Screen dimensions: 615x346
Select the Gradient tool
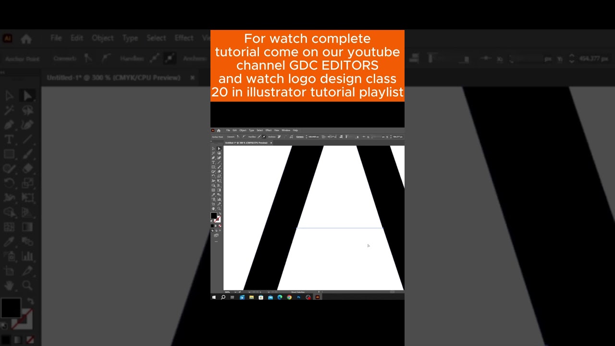click(219, 190)
